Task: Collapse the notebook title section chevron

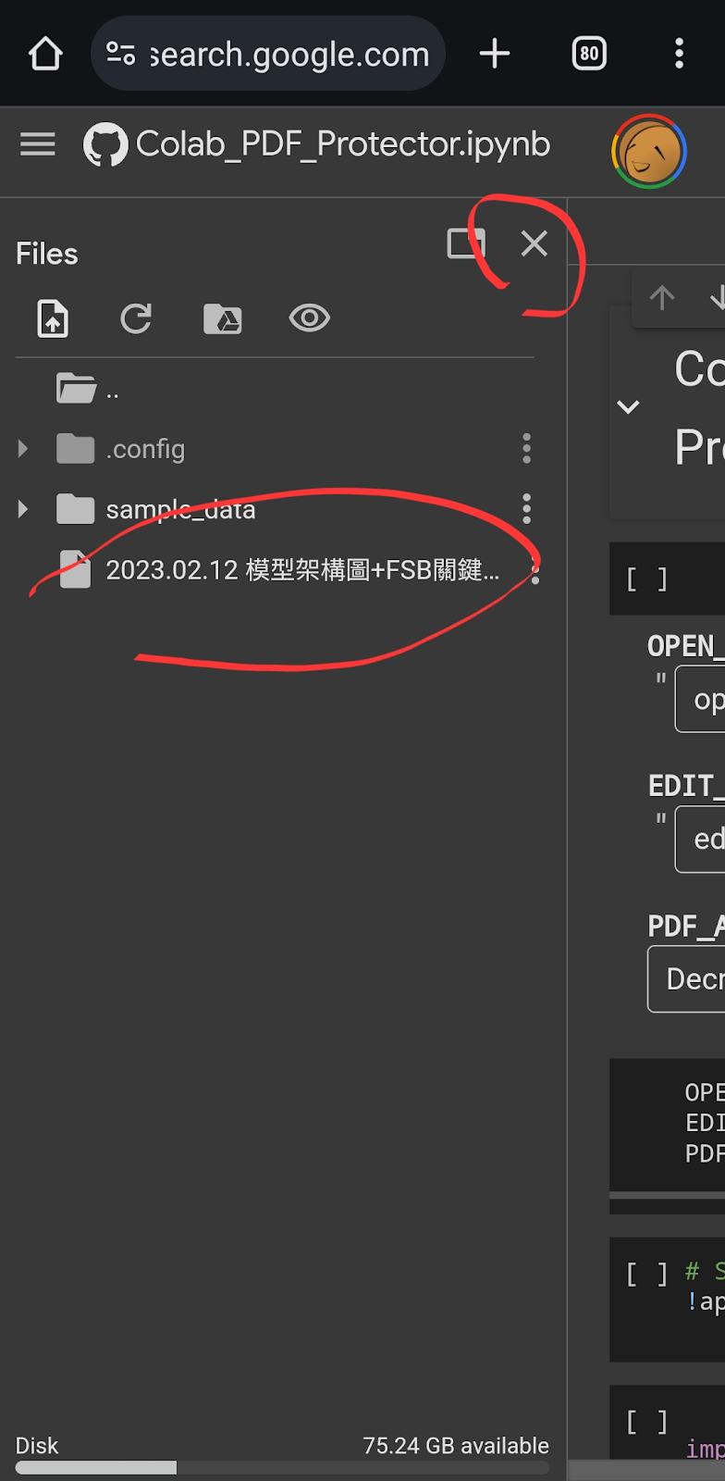Action: pyautogui.click(x=628, y=406)
